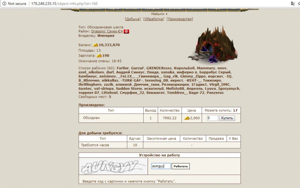Open worker КорольБоб's profile
Screen dimensions: 300x188
(184, 68)
